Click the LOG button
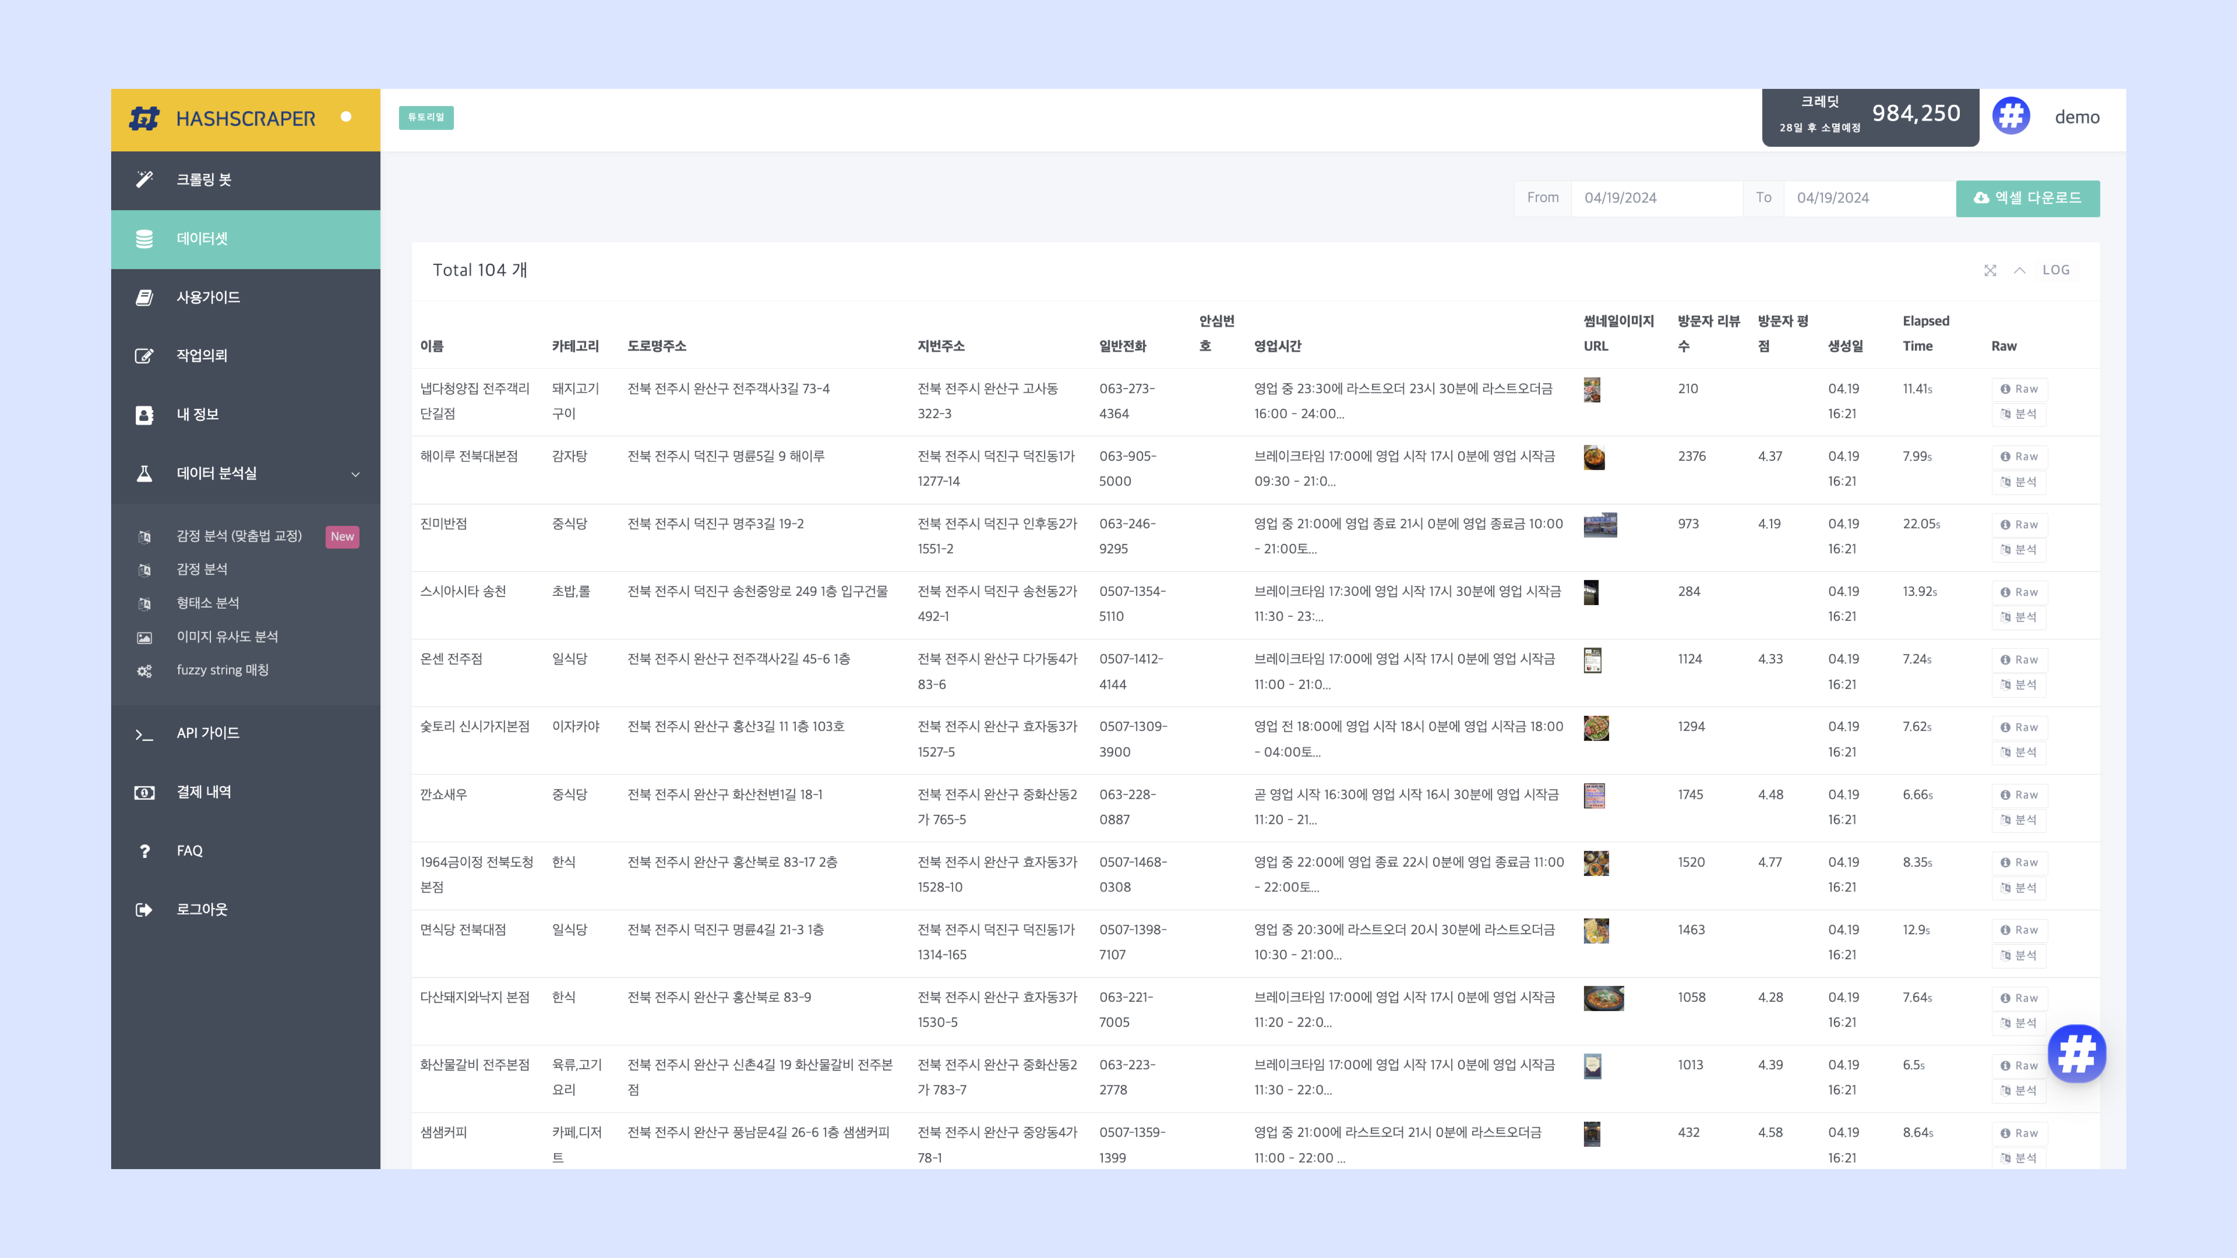This screenshot has height=1258, width=2237. pos(2056,270)
